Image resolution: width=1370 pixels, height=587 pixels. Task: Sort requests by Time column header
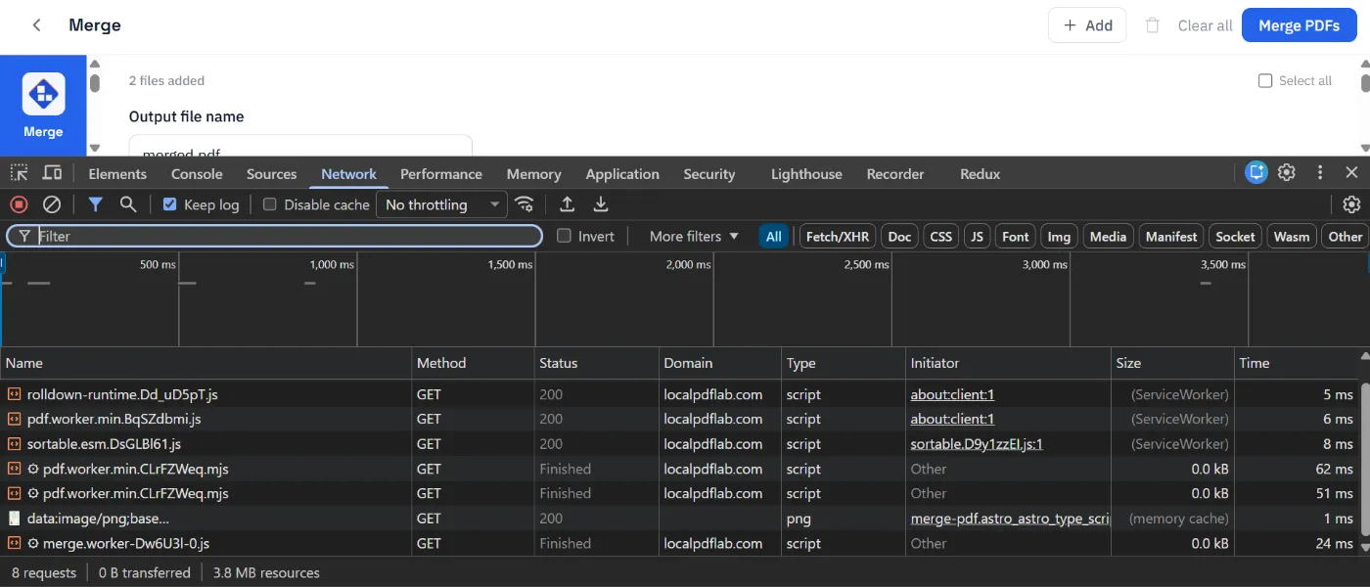pyautogui.click(x=1296, y=363)
